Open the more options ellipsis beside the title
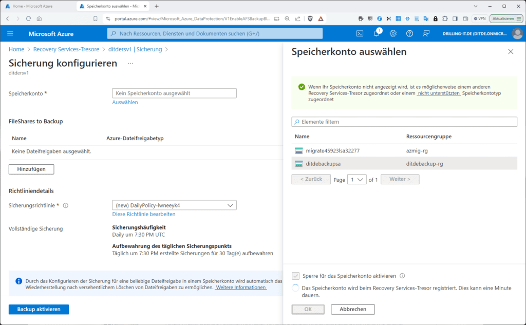The width and height of the screenshot is (526, 325). tap(130, 63)
